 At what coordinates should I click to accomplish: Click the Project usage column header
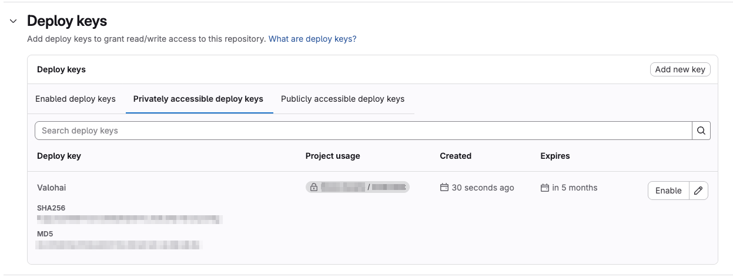[333, 156]
